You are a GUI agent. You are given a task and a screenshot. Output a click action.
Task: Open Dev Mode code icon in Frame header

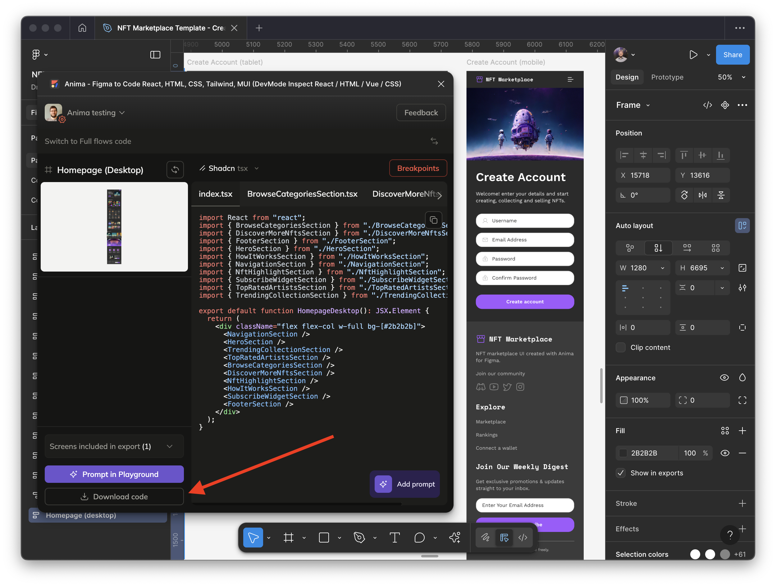707,105
